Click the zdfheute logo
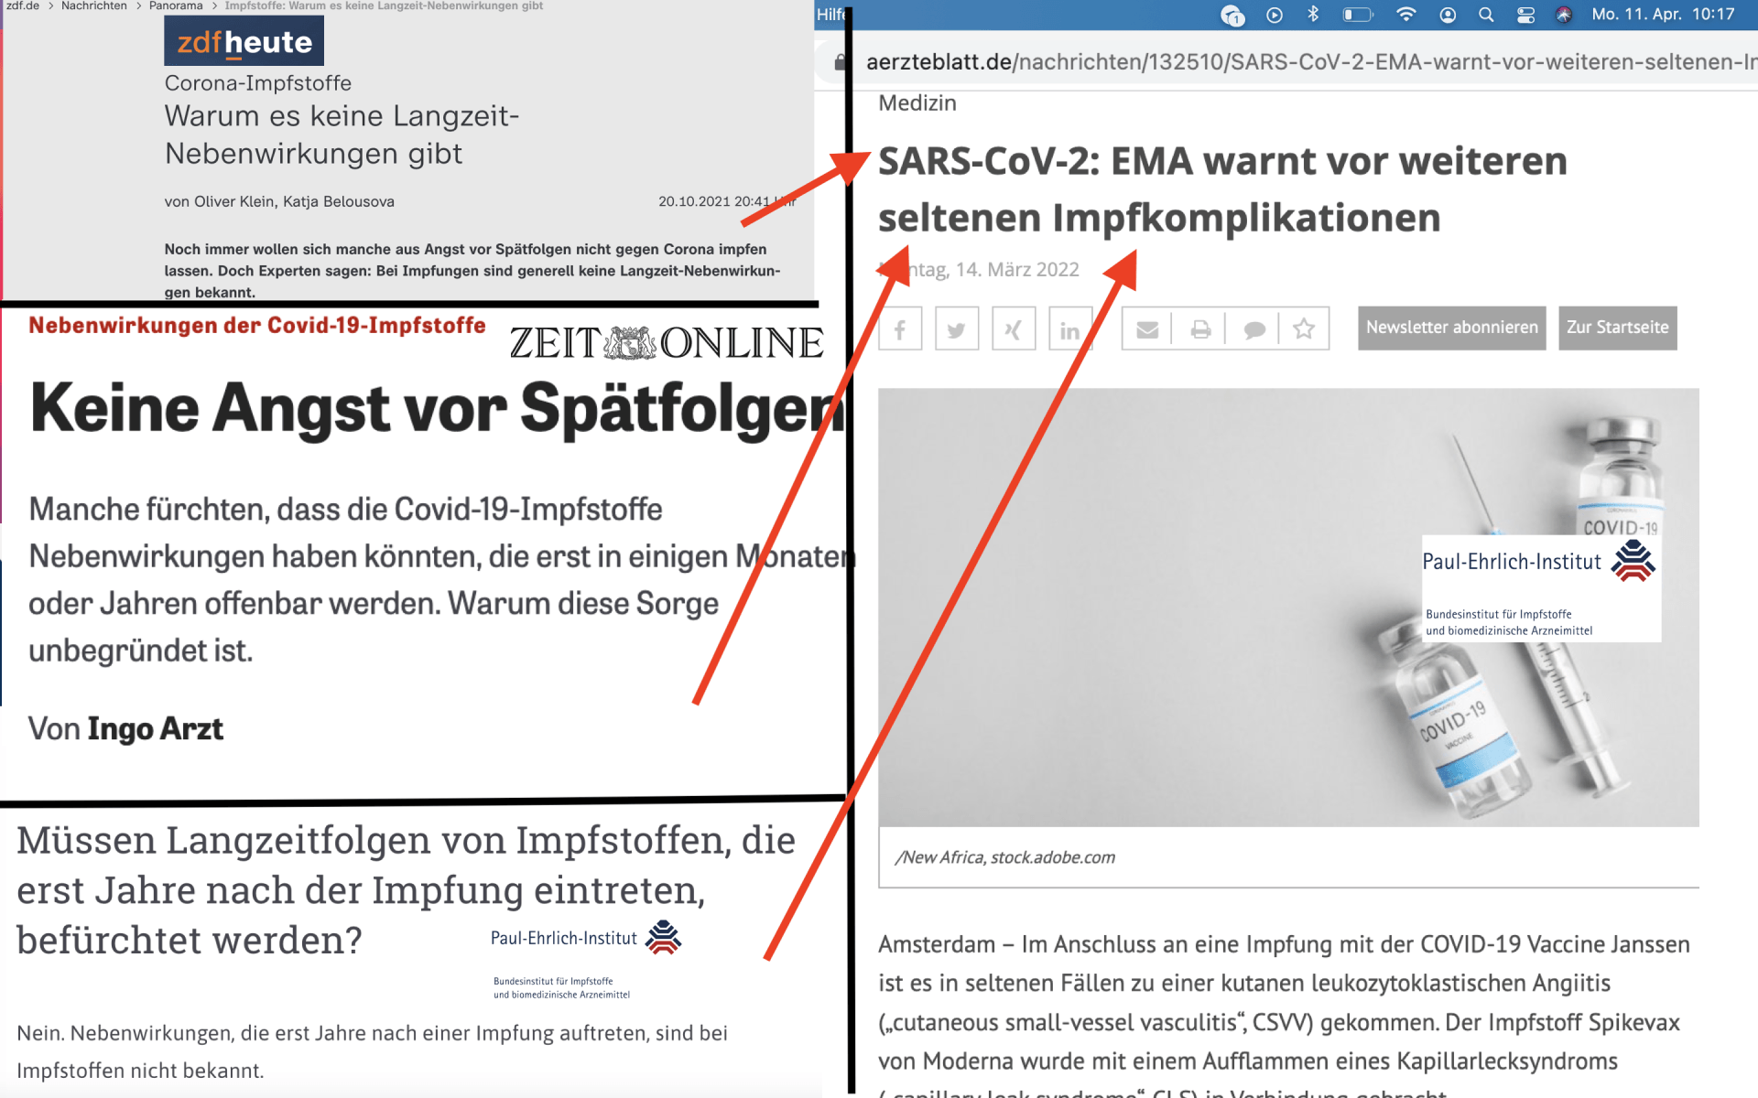Viewport: 1758px width, 1098px height. pos(244,41)
